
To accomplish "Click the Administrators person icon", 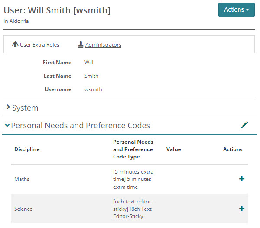I will coord(81,44).
